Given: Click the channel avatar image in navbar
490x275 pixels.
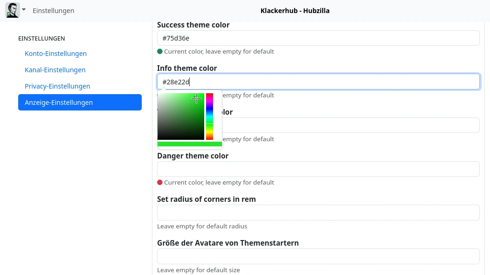Looking at the screenshot, I should (x=12, y=10).
